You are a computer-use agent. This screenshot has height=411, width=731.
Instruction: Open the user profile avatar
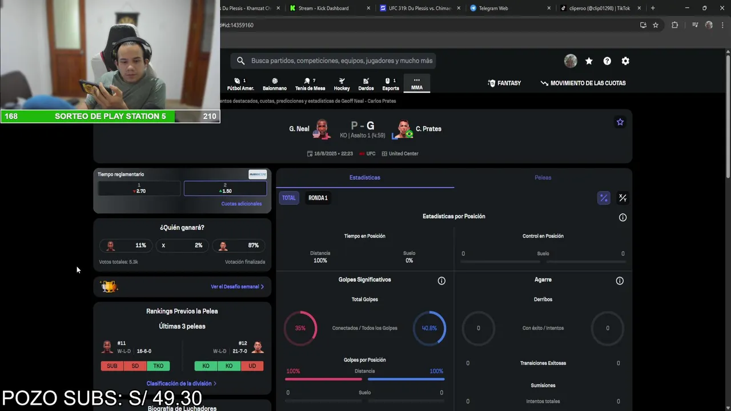(x=571, y=61)
